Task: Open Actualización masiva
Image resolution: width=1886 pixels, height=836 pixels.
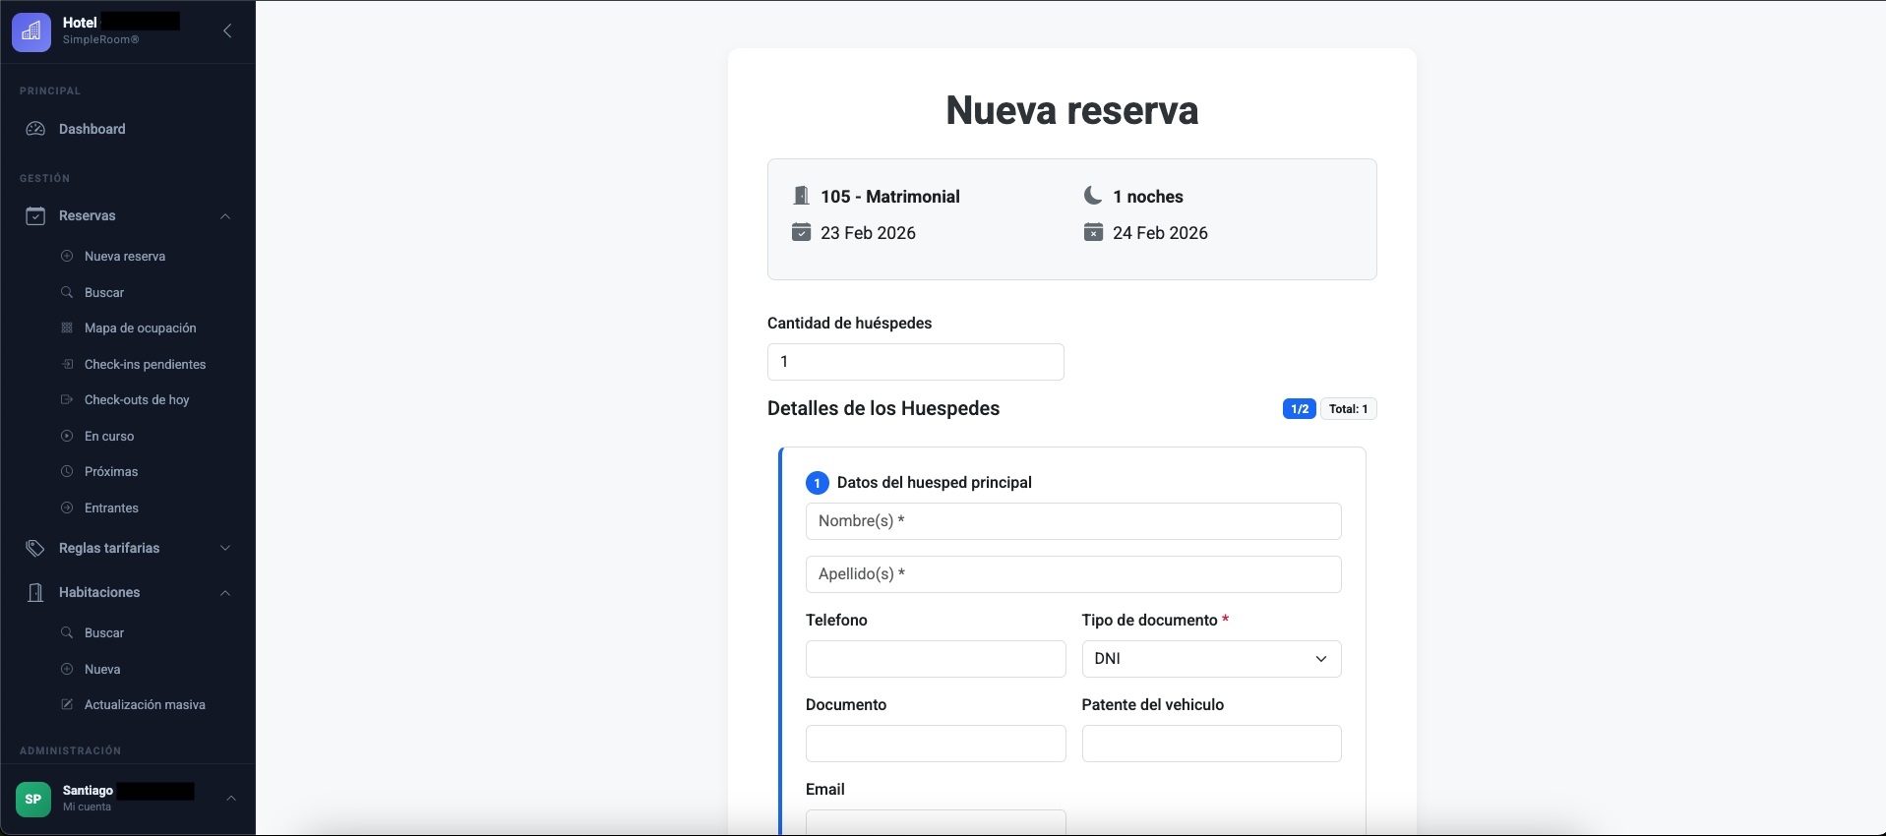Action: [x=145, y=704]
